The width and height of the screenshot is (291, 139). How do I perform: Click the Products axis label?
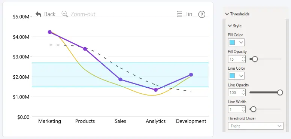click(x=85, y=121)
